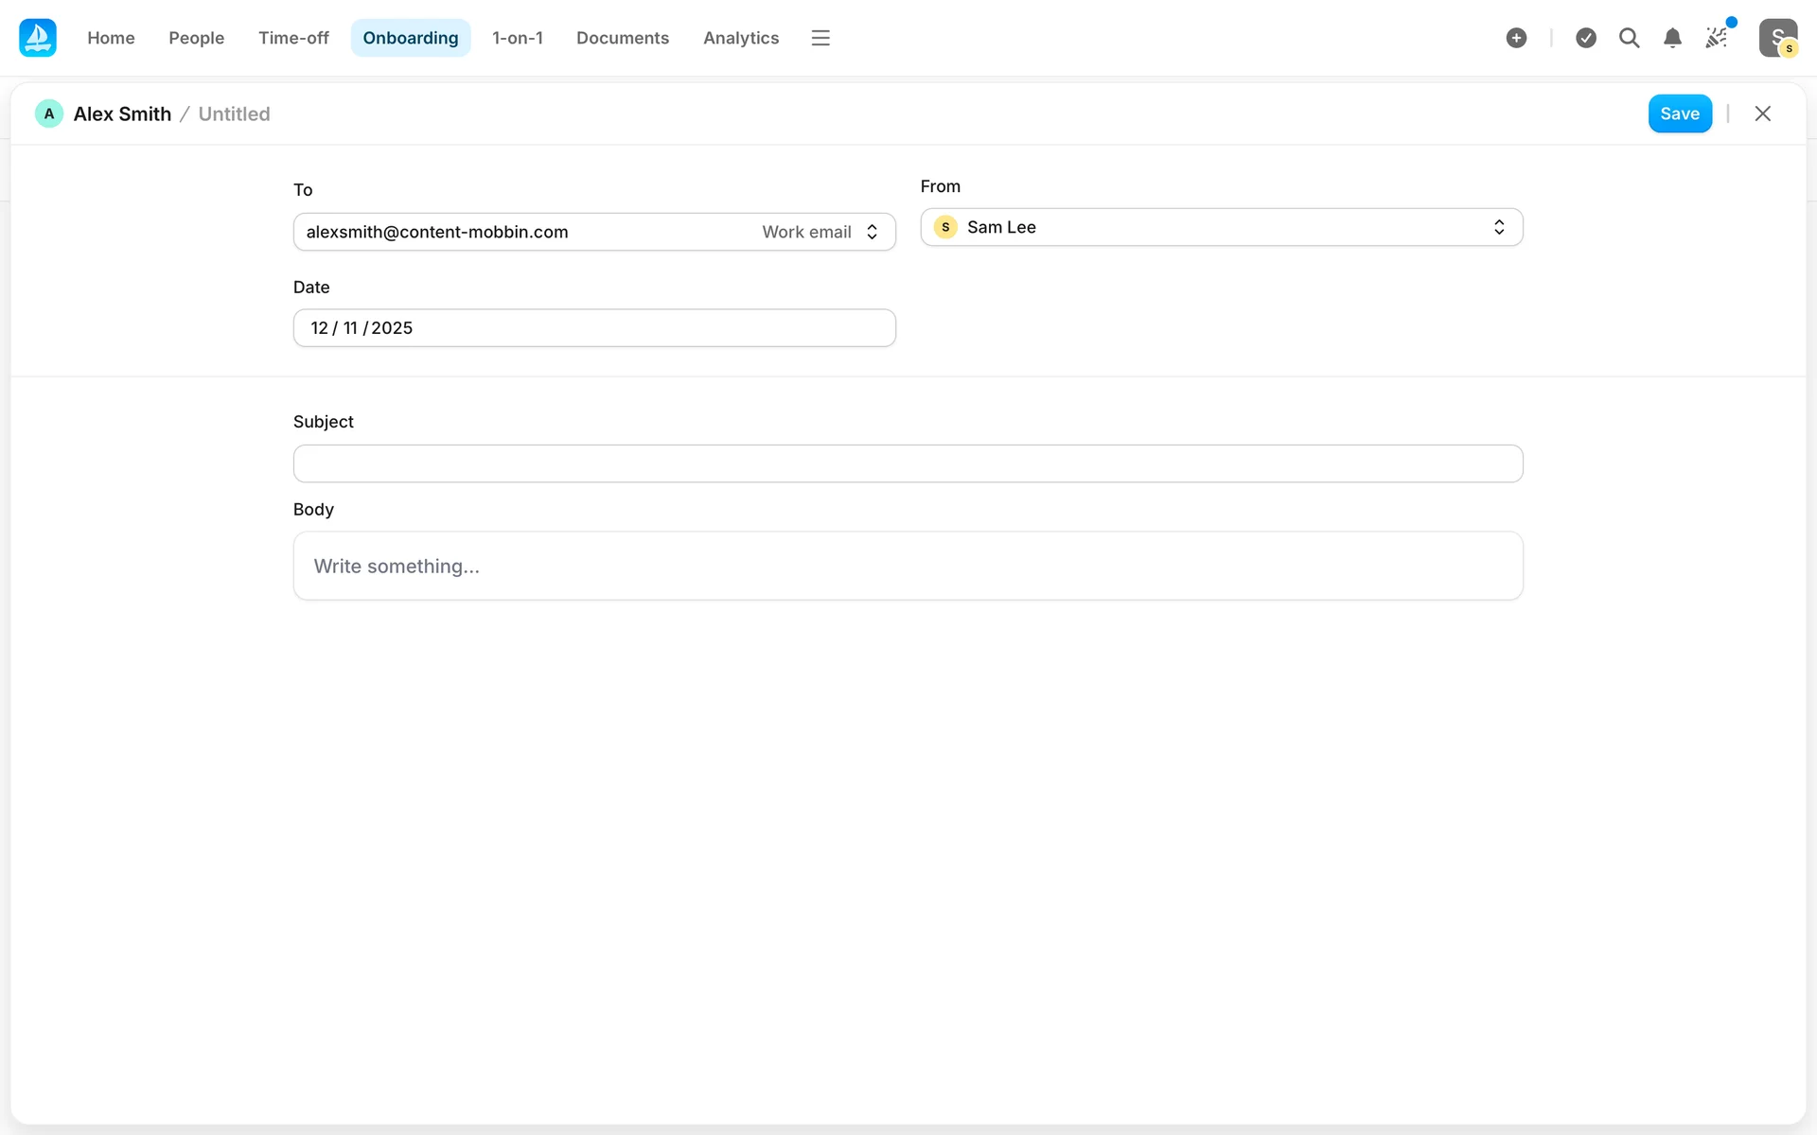Click the Alex Smith breadcrumb link
The width and height of the screenshot is (1817, 1135).
tap(122, 113)
